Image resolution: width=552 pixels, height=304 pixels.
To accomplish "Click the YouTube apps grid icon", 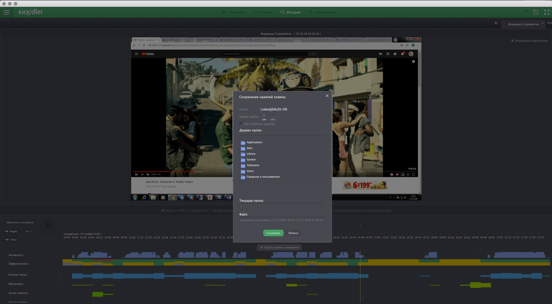I will pyautogui.click(x=388, y=54).
